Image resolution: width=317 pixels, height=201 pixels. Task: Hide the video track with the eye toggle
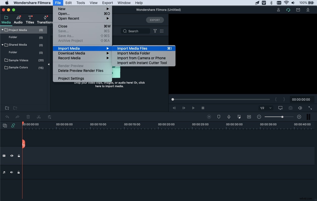(x=12, y=156)
